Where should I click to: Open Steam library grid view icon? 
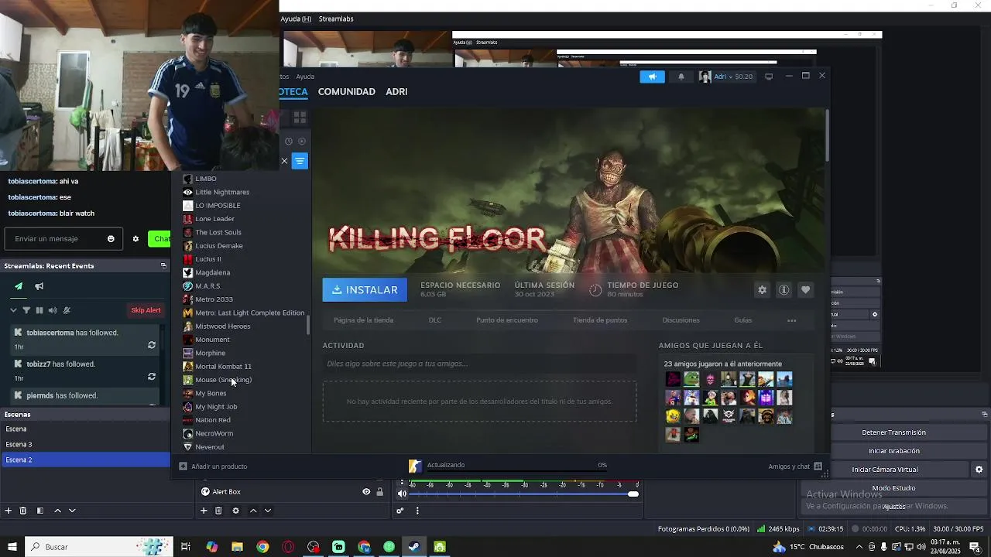[x=300, y=118]
